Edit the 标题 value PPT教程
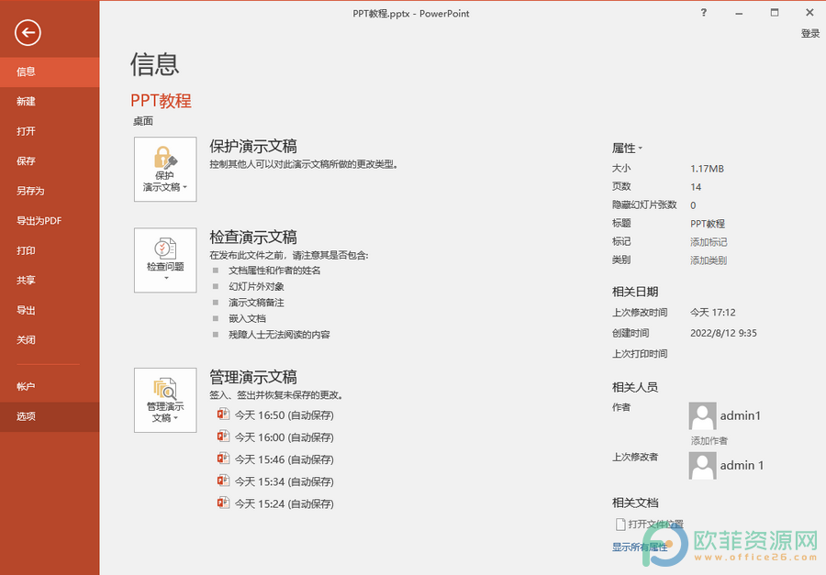The image size is (826, 575). (x=708, y=224)
